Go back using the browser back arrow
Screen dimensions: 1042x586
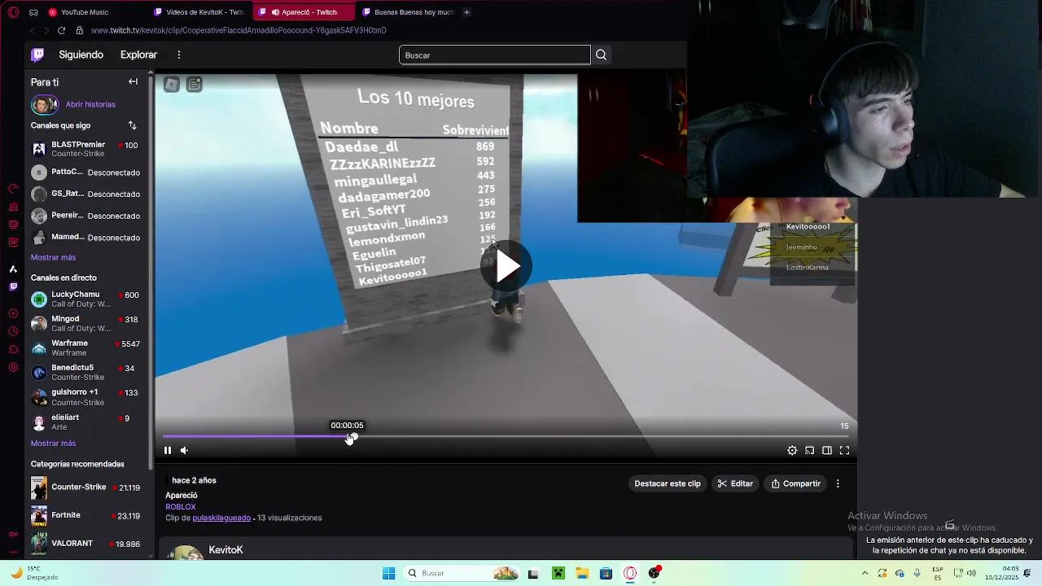point(32,30)
